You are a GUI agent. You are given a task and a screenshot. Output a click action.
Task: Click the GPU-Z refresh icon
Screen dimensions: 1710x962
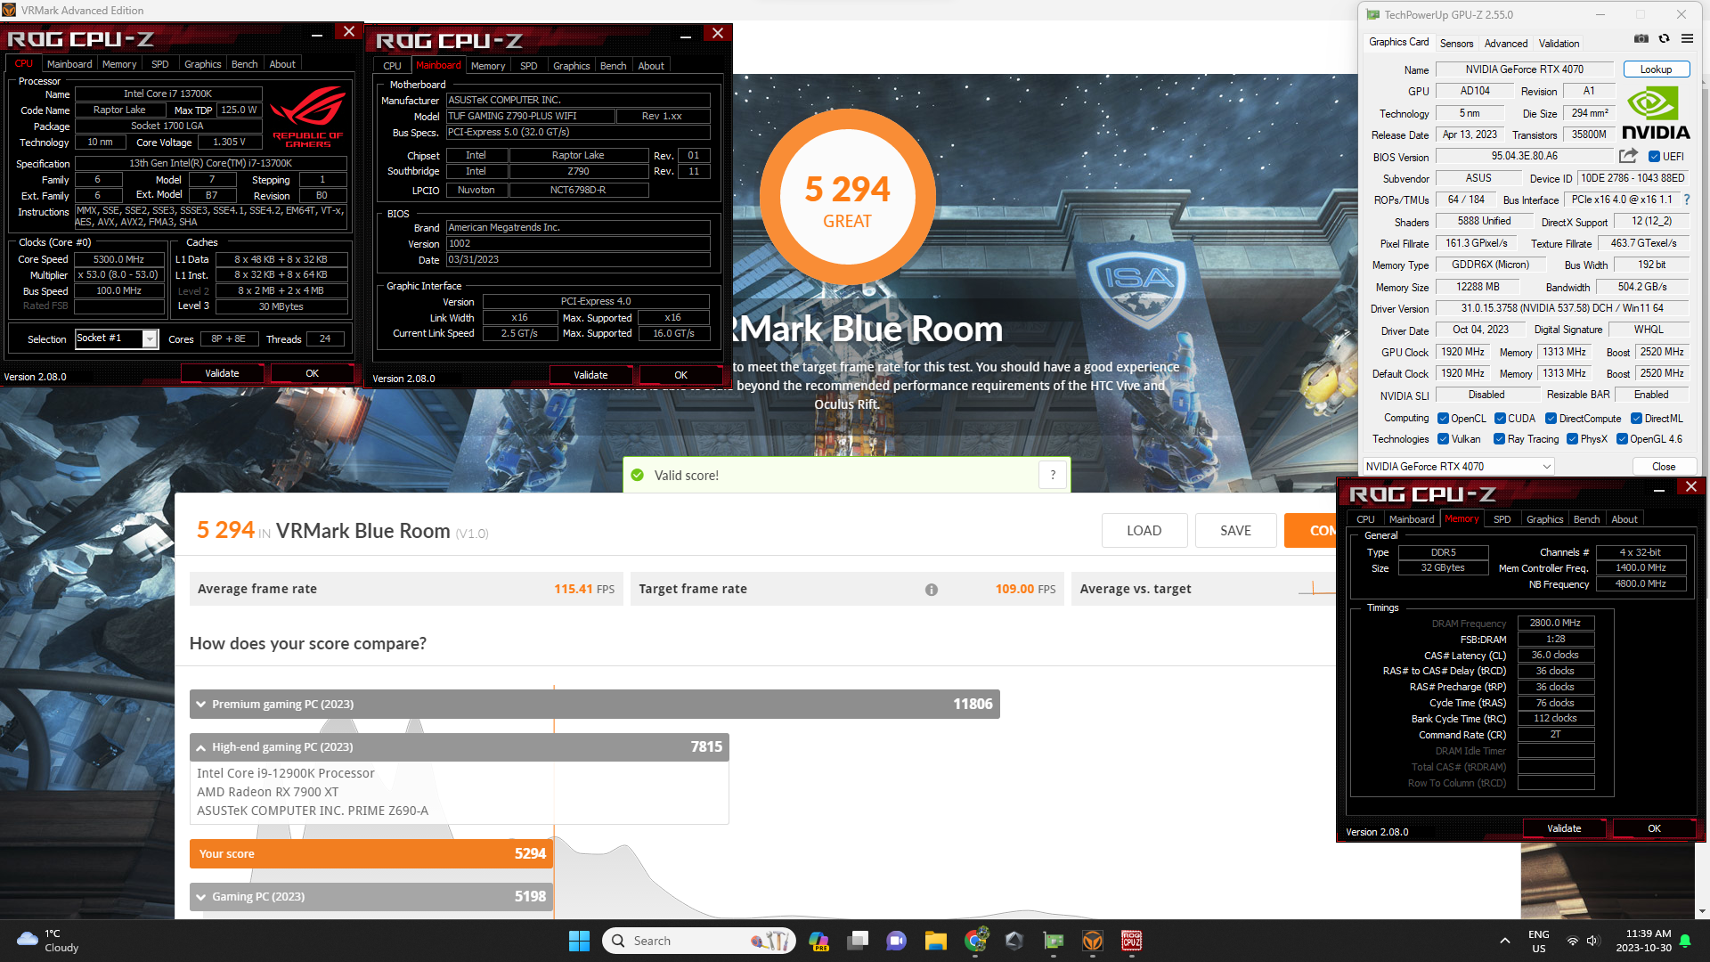pyautogui.click(x=1664, y=38)
